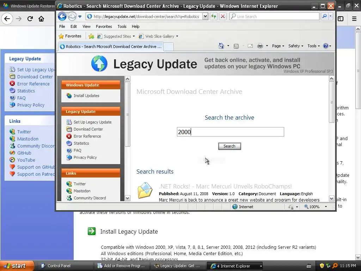This screenshot has height=271, width=361.
Task: Select the Robotics search tab
Action: [x=111, y=47]
